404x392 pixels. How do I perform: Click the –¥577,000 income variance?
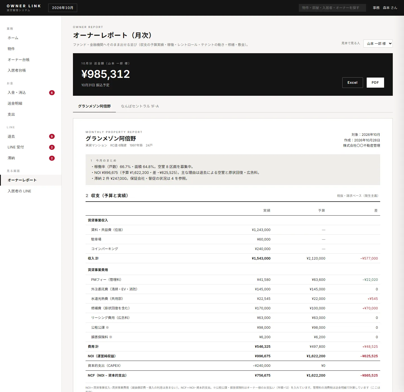(369, 258)
